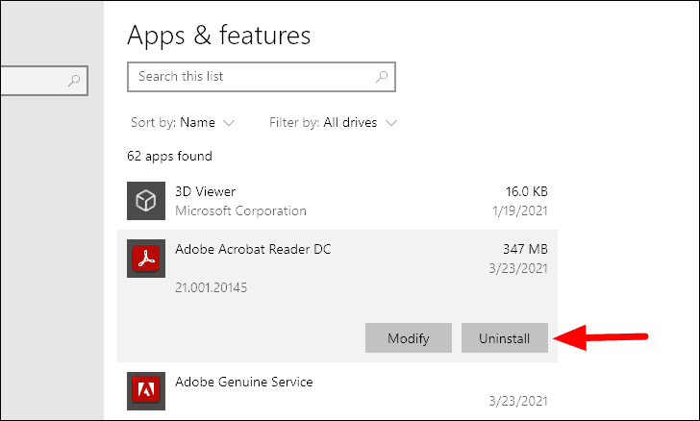Click the Modify button for Adobe Acrobat Reader
Viewport: 700px width, 421px height.
click(x=409, y=338)
